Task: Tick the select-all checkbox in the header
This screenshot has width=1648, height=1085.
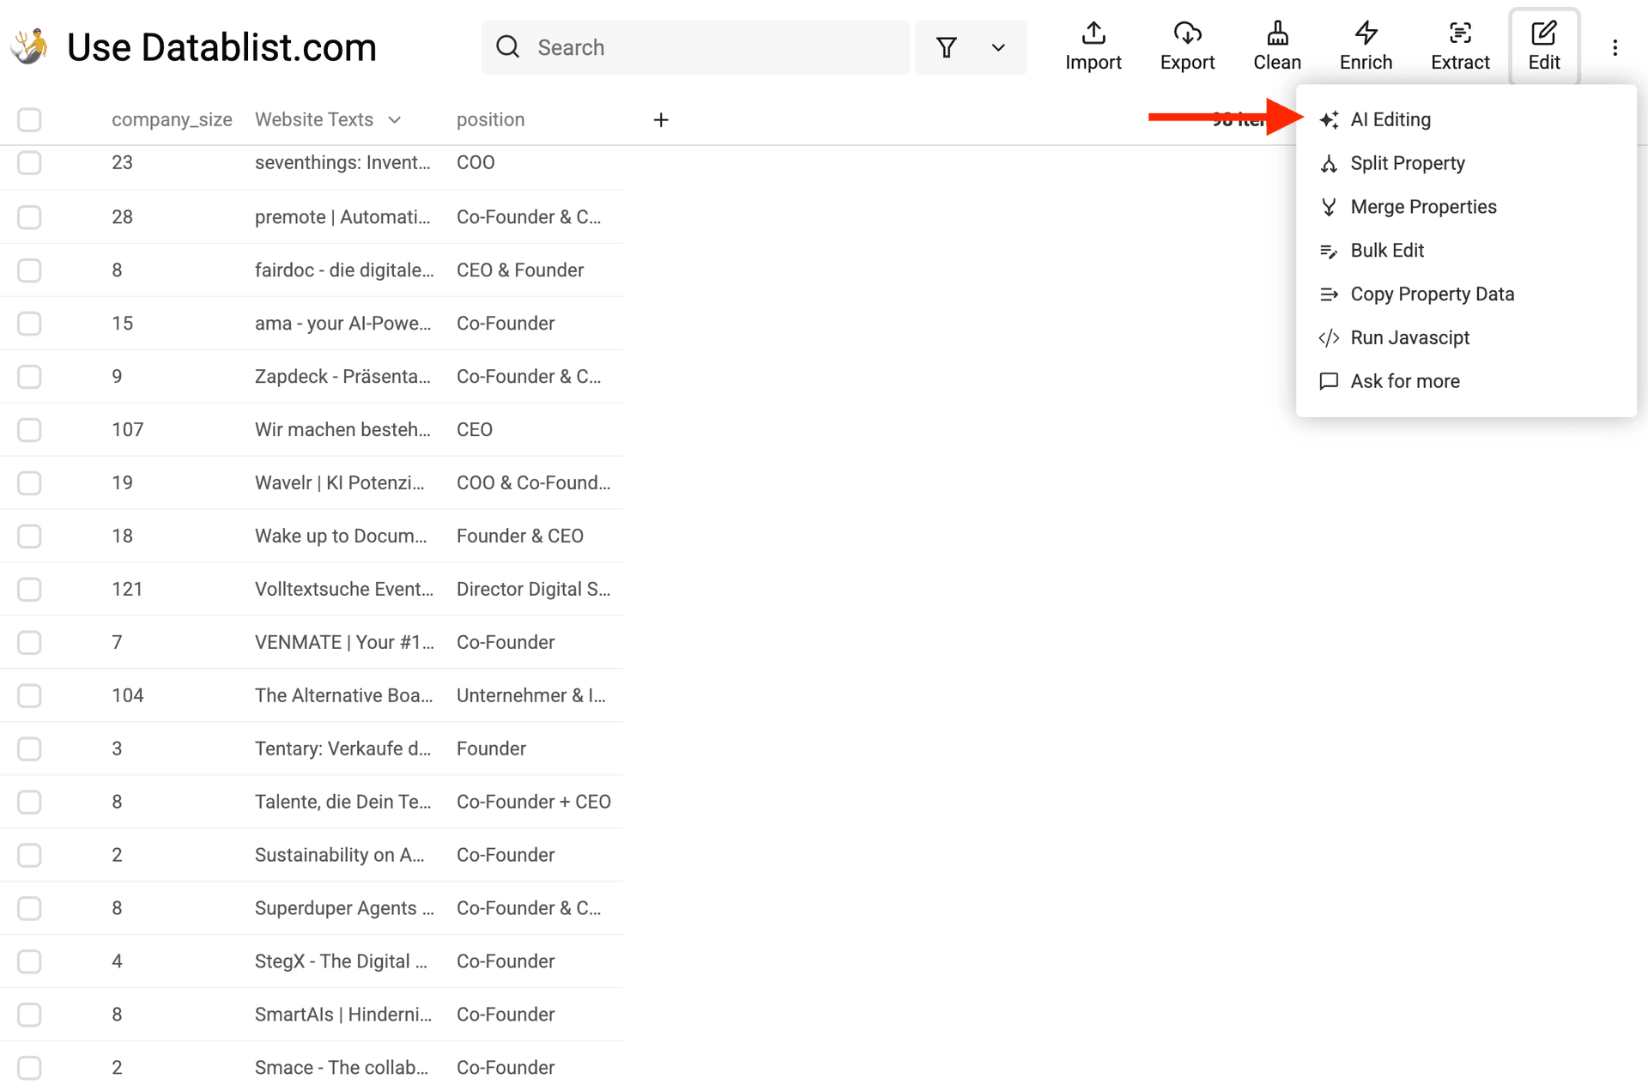Action: 29,120
